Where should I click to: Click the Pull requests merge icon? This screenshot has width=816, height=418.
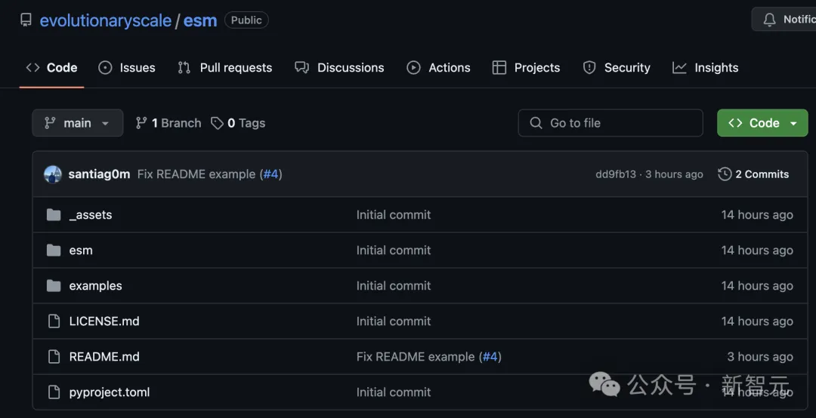coord(184,68)
